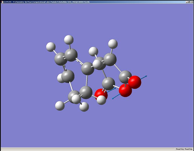Select the red oxygen atom partly hidden by hydrogen
The width and height of the screenshot is (194, 151).
[x=101, y=94]
